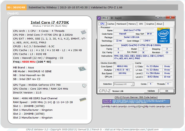This screenshot has height=131, width=185.
Task: Click the Level 2 value 4 x 256 KBytes
Action: tap(153, 73)
